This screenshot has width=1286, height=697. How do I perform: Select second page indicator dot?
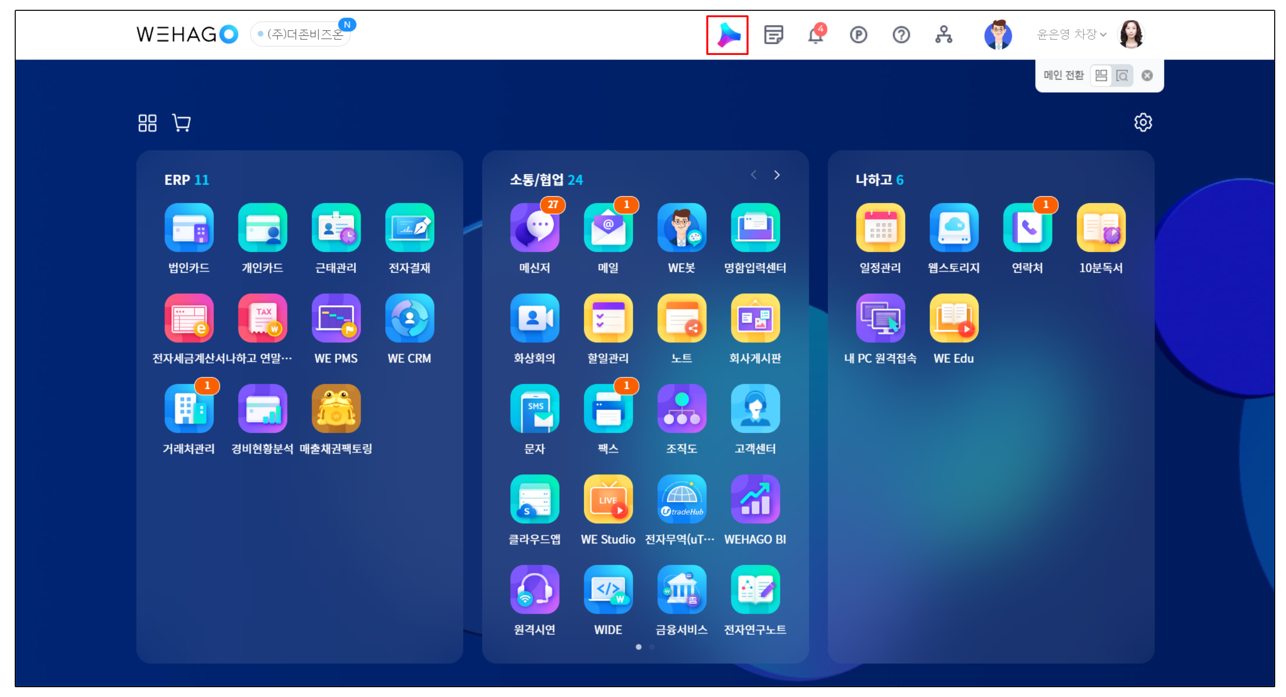tap(651, 647)
